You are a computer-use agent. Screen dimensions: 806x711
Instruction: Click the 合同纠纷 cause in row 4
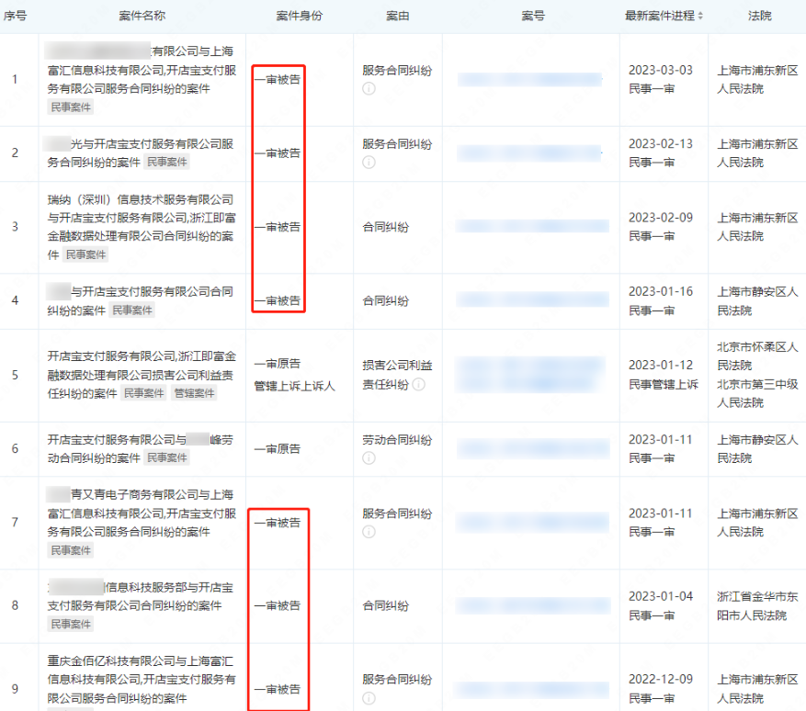tap(385, 301)
